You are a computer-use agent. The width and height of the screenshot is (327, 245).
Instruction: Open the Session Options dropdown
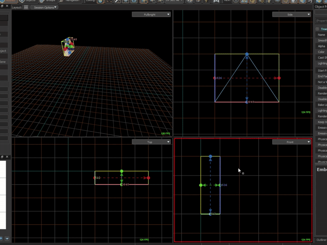(45, 7)
